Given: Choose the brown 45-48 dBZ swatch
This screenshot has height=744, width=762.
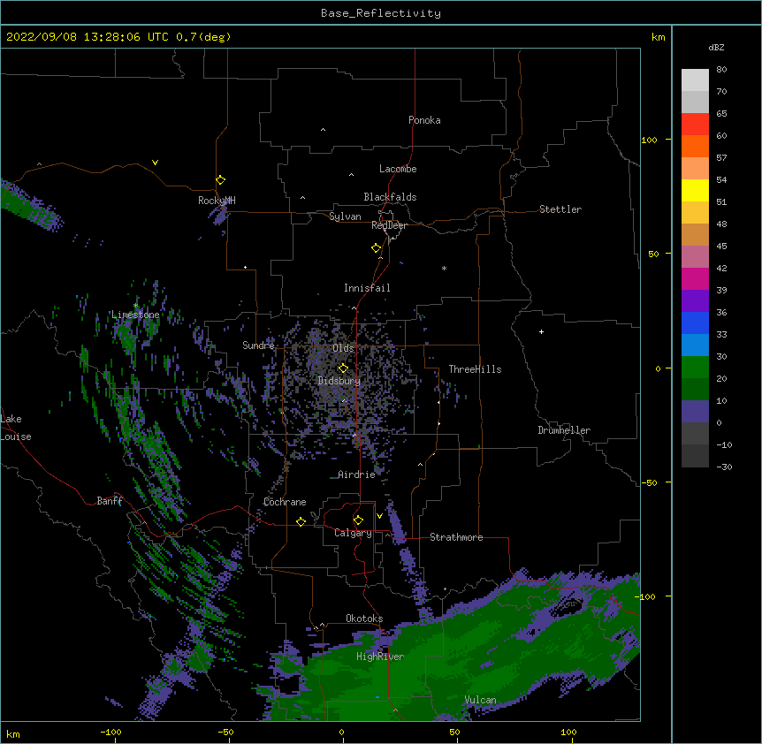Looking at the screenshot, I should [695, 234].
